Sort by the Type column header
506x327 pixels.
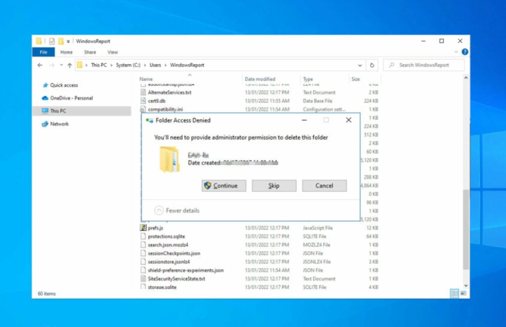(x=308, y=79)
